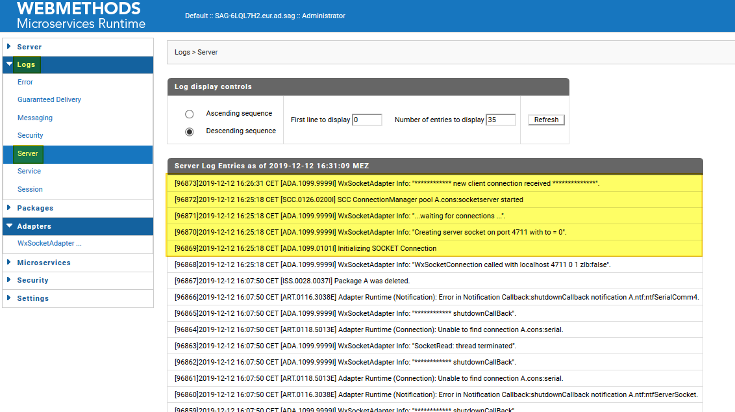Click the Default SAG-6LQL7H2 Administrator header text
The height and width of the screenshot is (412, 735).
tap(265, 16)
